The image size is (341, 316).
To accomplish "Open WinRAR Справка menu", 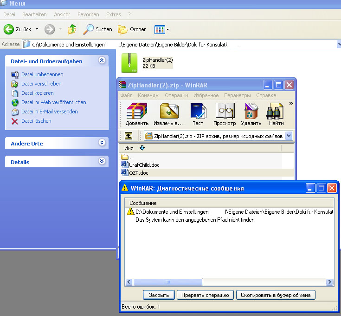I will (x=266, y=95).
